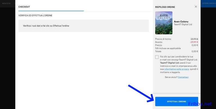Click the red -29,99 € discount value
Viewport: 216px width, 109px height.
[194, 42]
